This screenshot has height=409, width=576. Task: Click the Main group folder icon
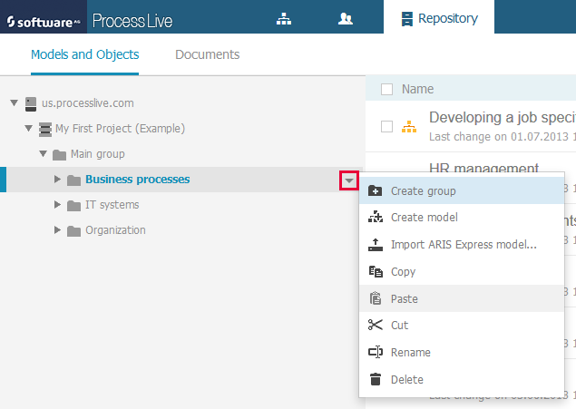(x=59, y=155)
